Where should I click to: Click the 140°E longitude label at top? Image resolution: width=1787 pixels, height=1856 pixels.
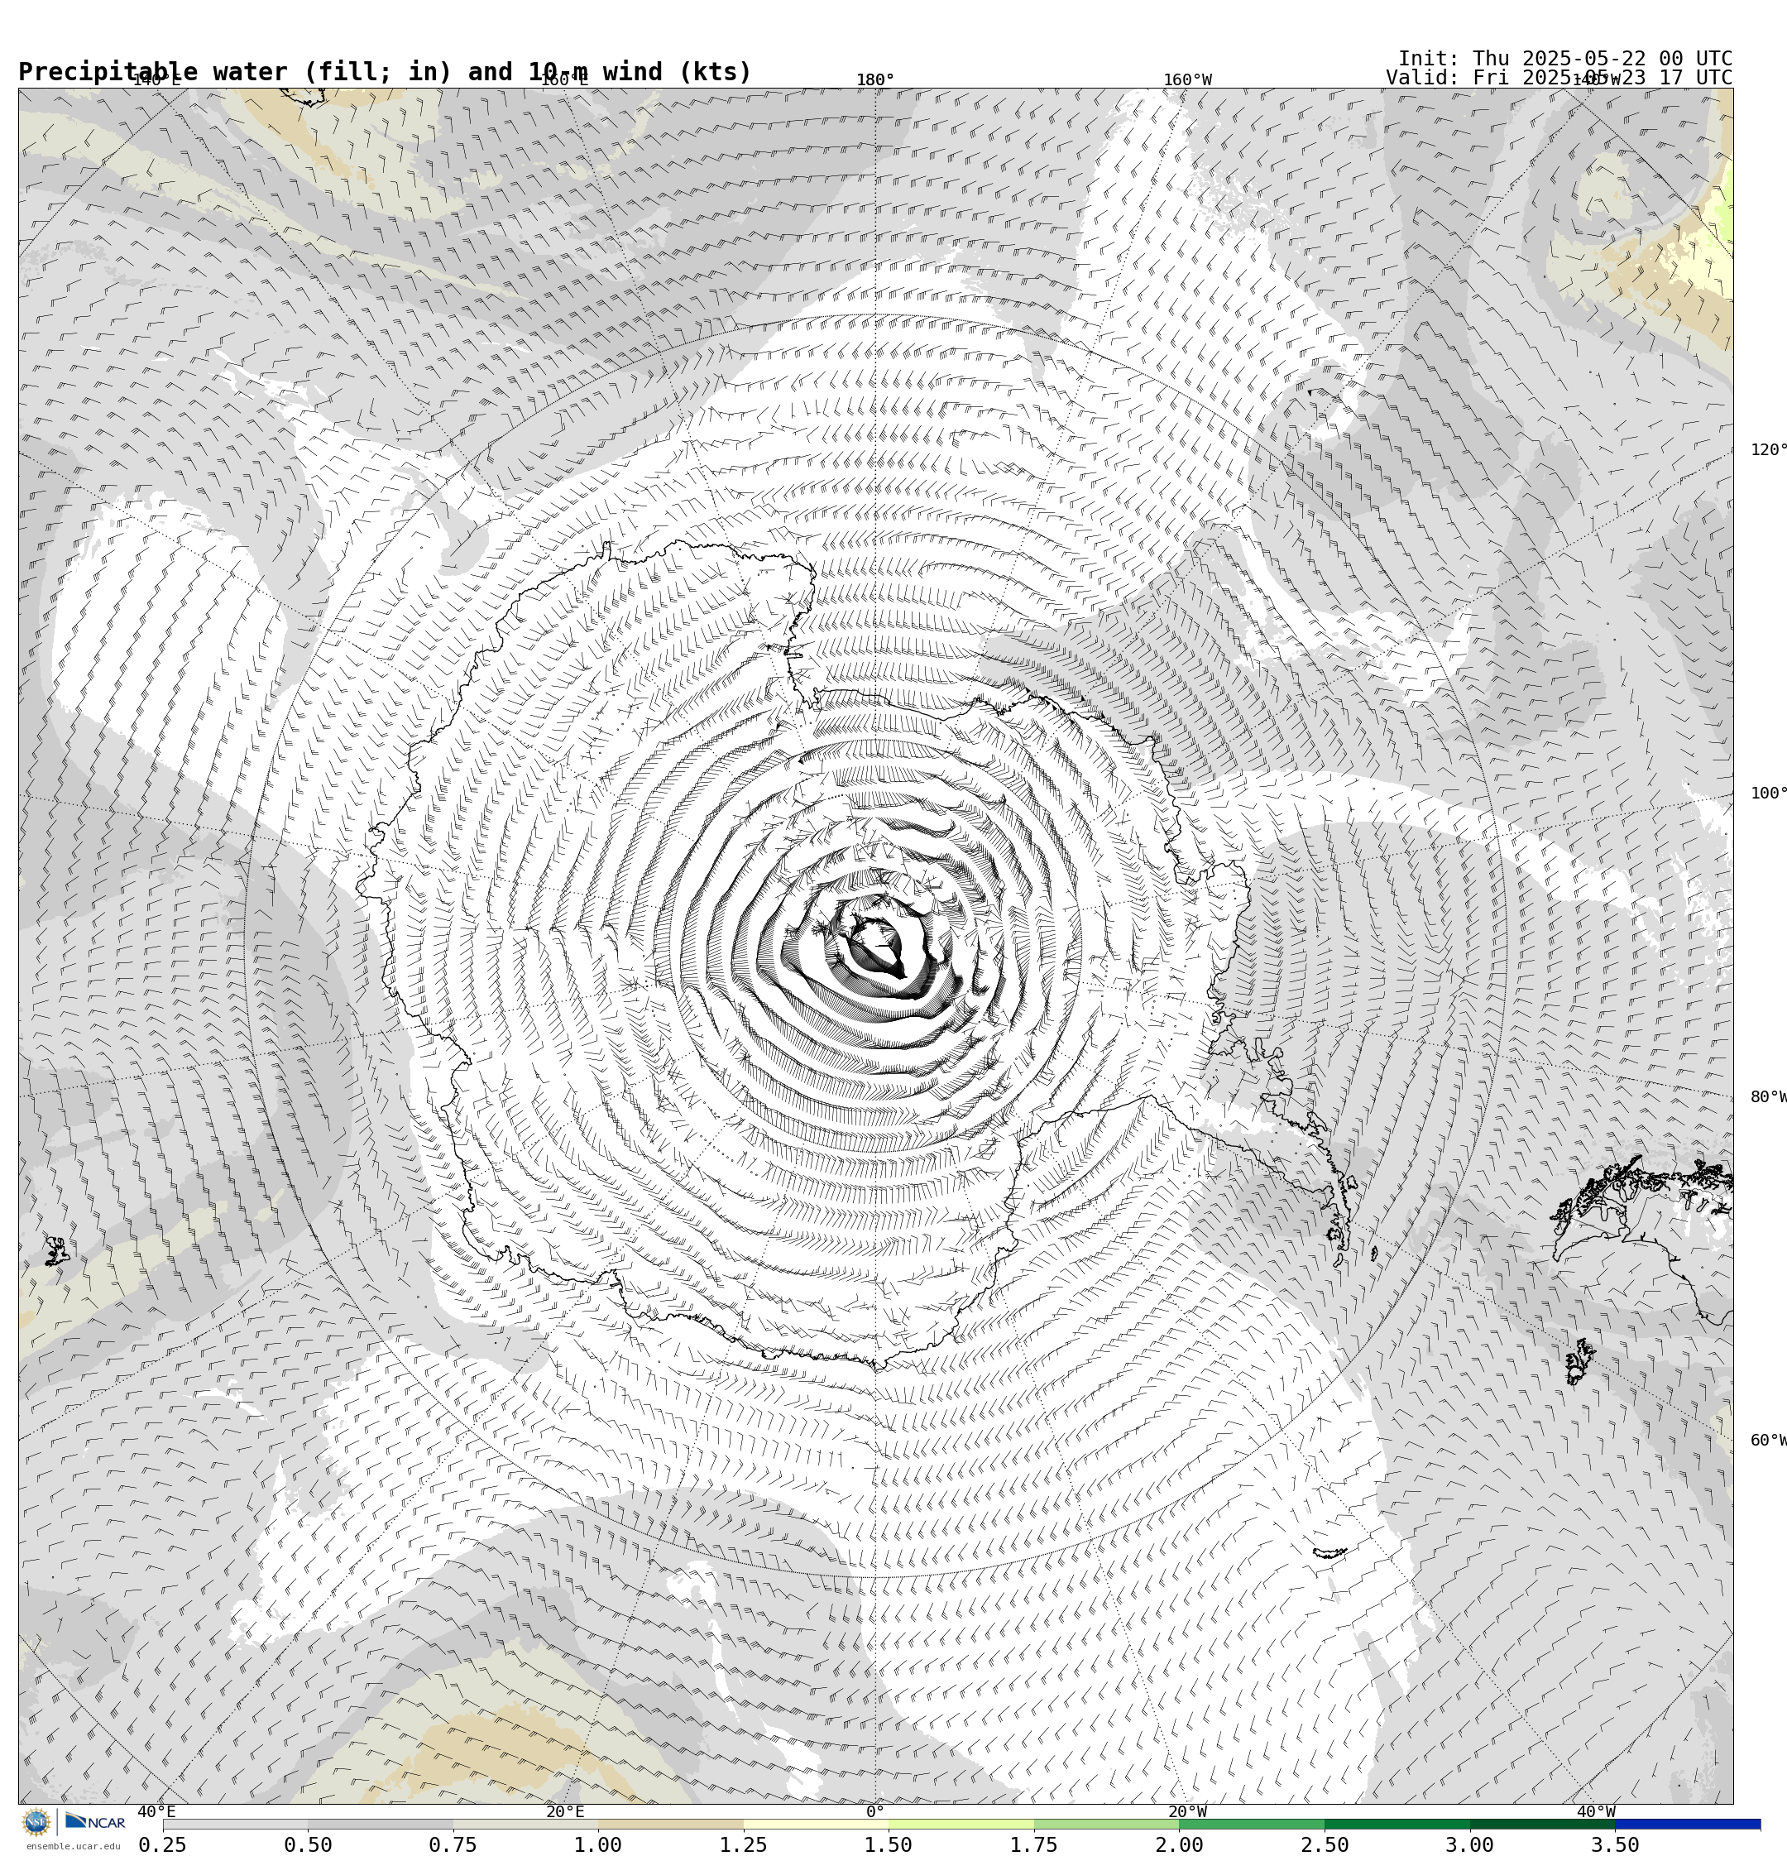coord(156,79)
